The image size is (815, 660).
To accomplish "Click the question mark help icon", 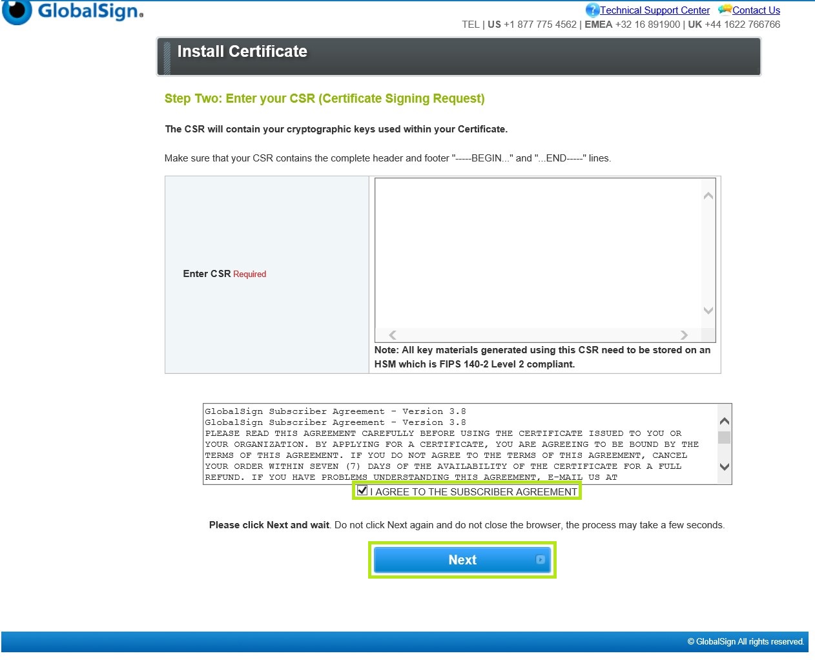I will [x=592, y=10].
